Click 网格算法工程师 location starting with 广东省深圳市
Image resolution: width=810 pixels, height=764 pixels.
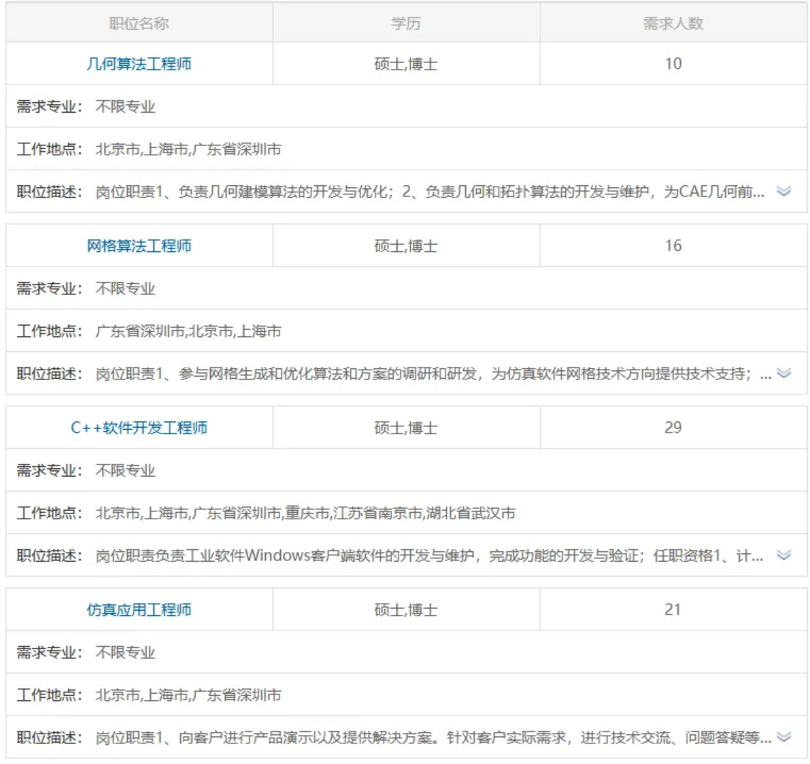tap(188, 331)
